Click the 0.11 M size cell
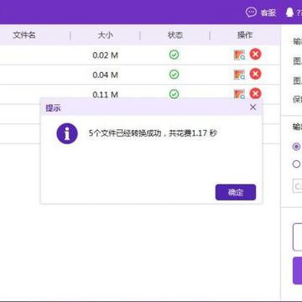The image size is (302, 302). coord(105,95)
